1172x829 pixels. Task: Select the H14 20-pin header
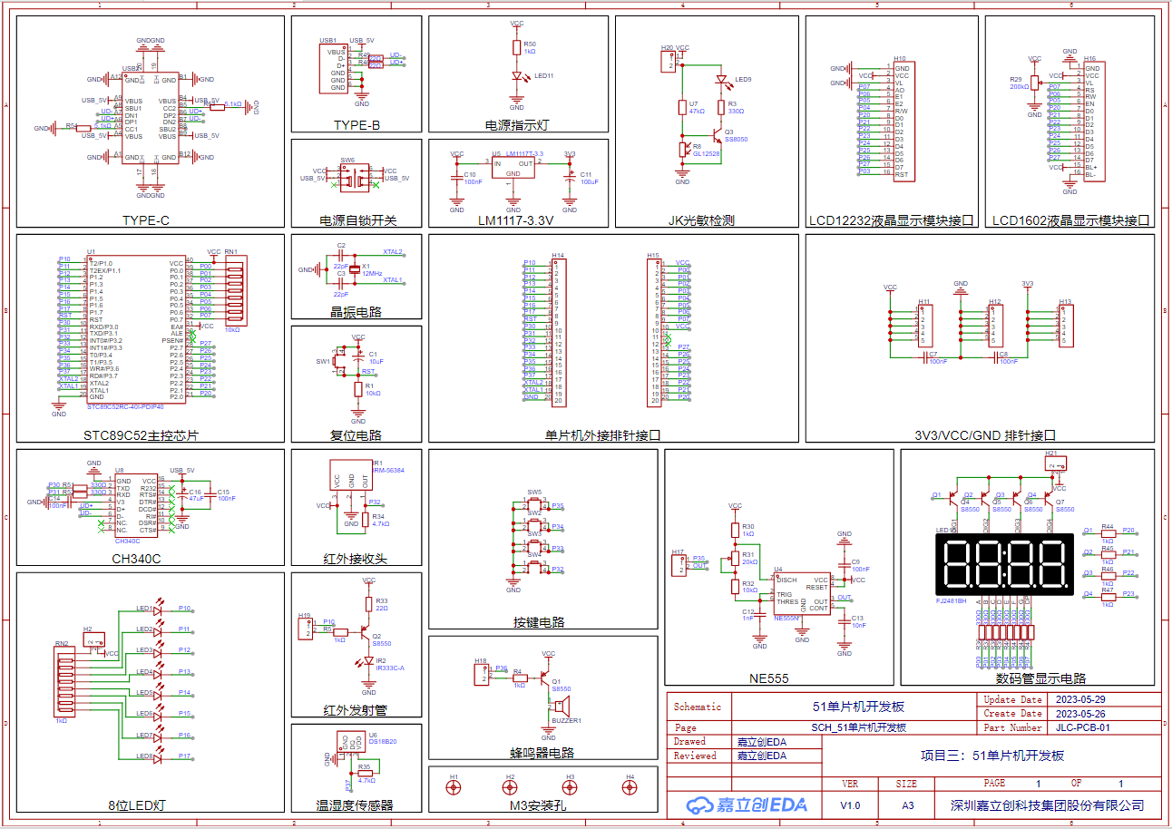pyautogui.click(x=558, y=332)
